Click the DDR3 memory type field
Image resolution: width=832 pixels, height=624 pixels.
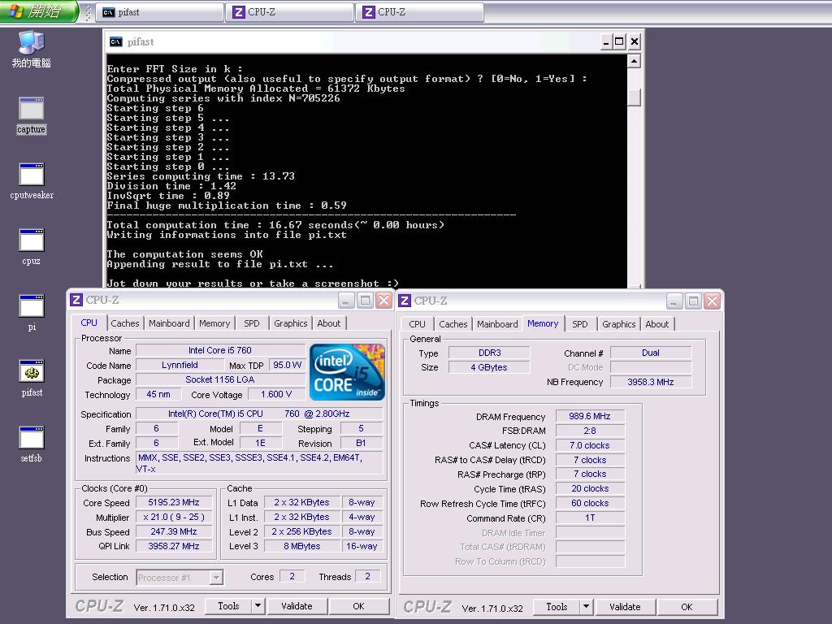(489, 353)
